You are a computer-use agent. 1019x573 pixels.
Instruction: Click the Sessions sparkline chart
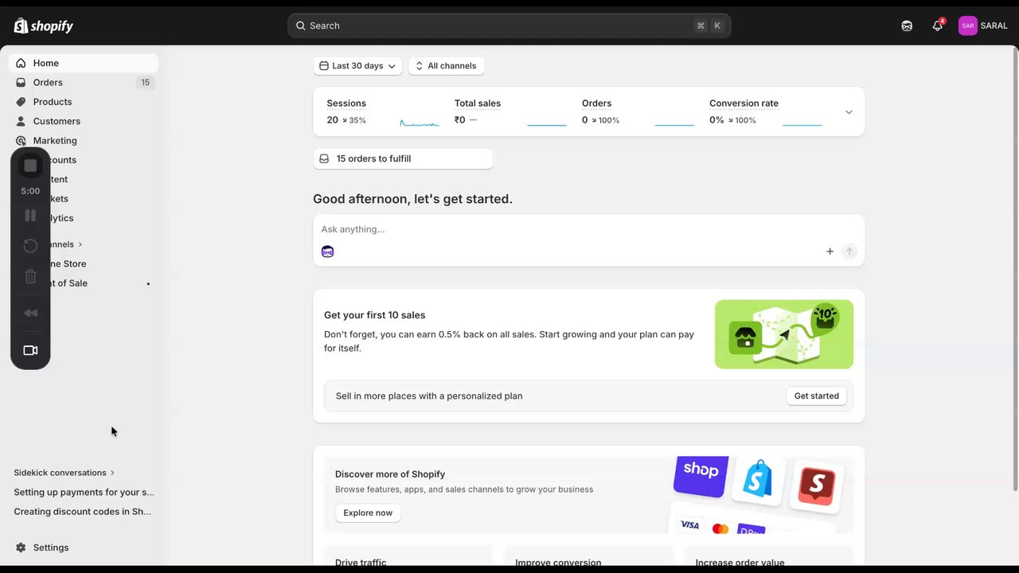coord(420,122)
